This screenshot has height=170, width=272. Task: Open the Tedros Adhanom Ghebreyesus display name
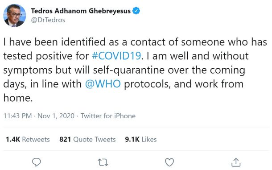pyautogui.click(x=81, y=11)
